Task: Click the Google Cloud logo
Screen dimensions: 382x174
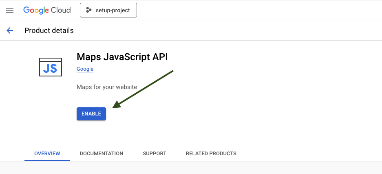Action: (47, 10)
